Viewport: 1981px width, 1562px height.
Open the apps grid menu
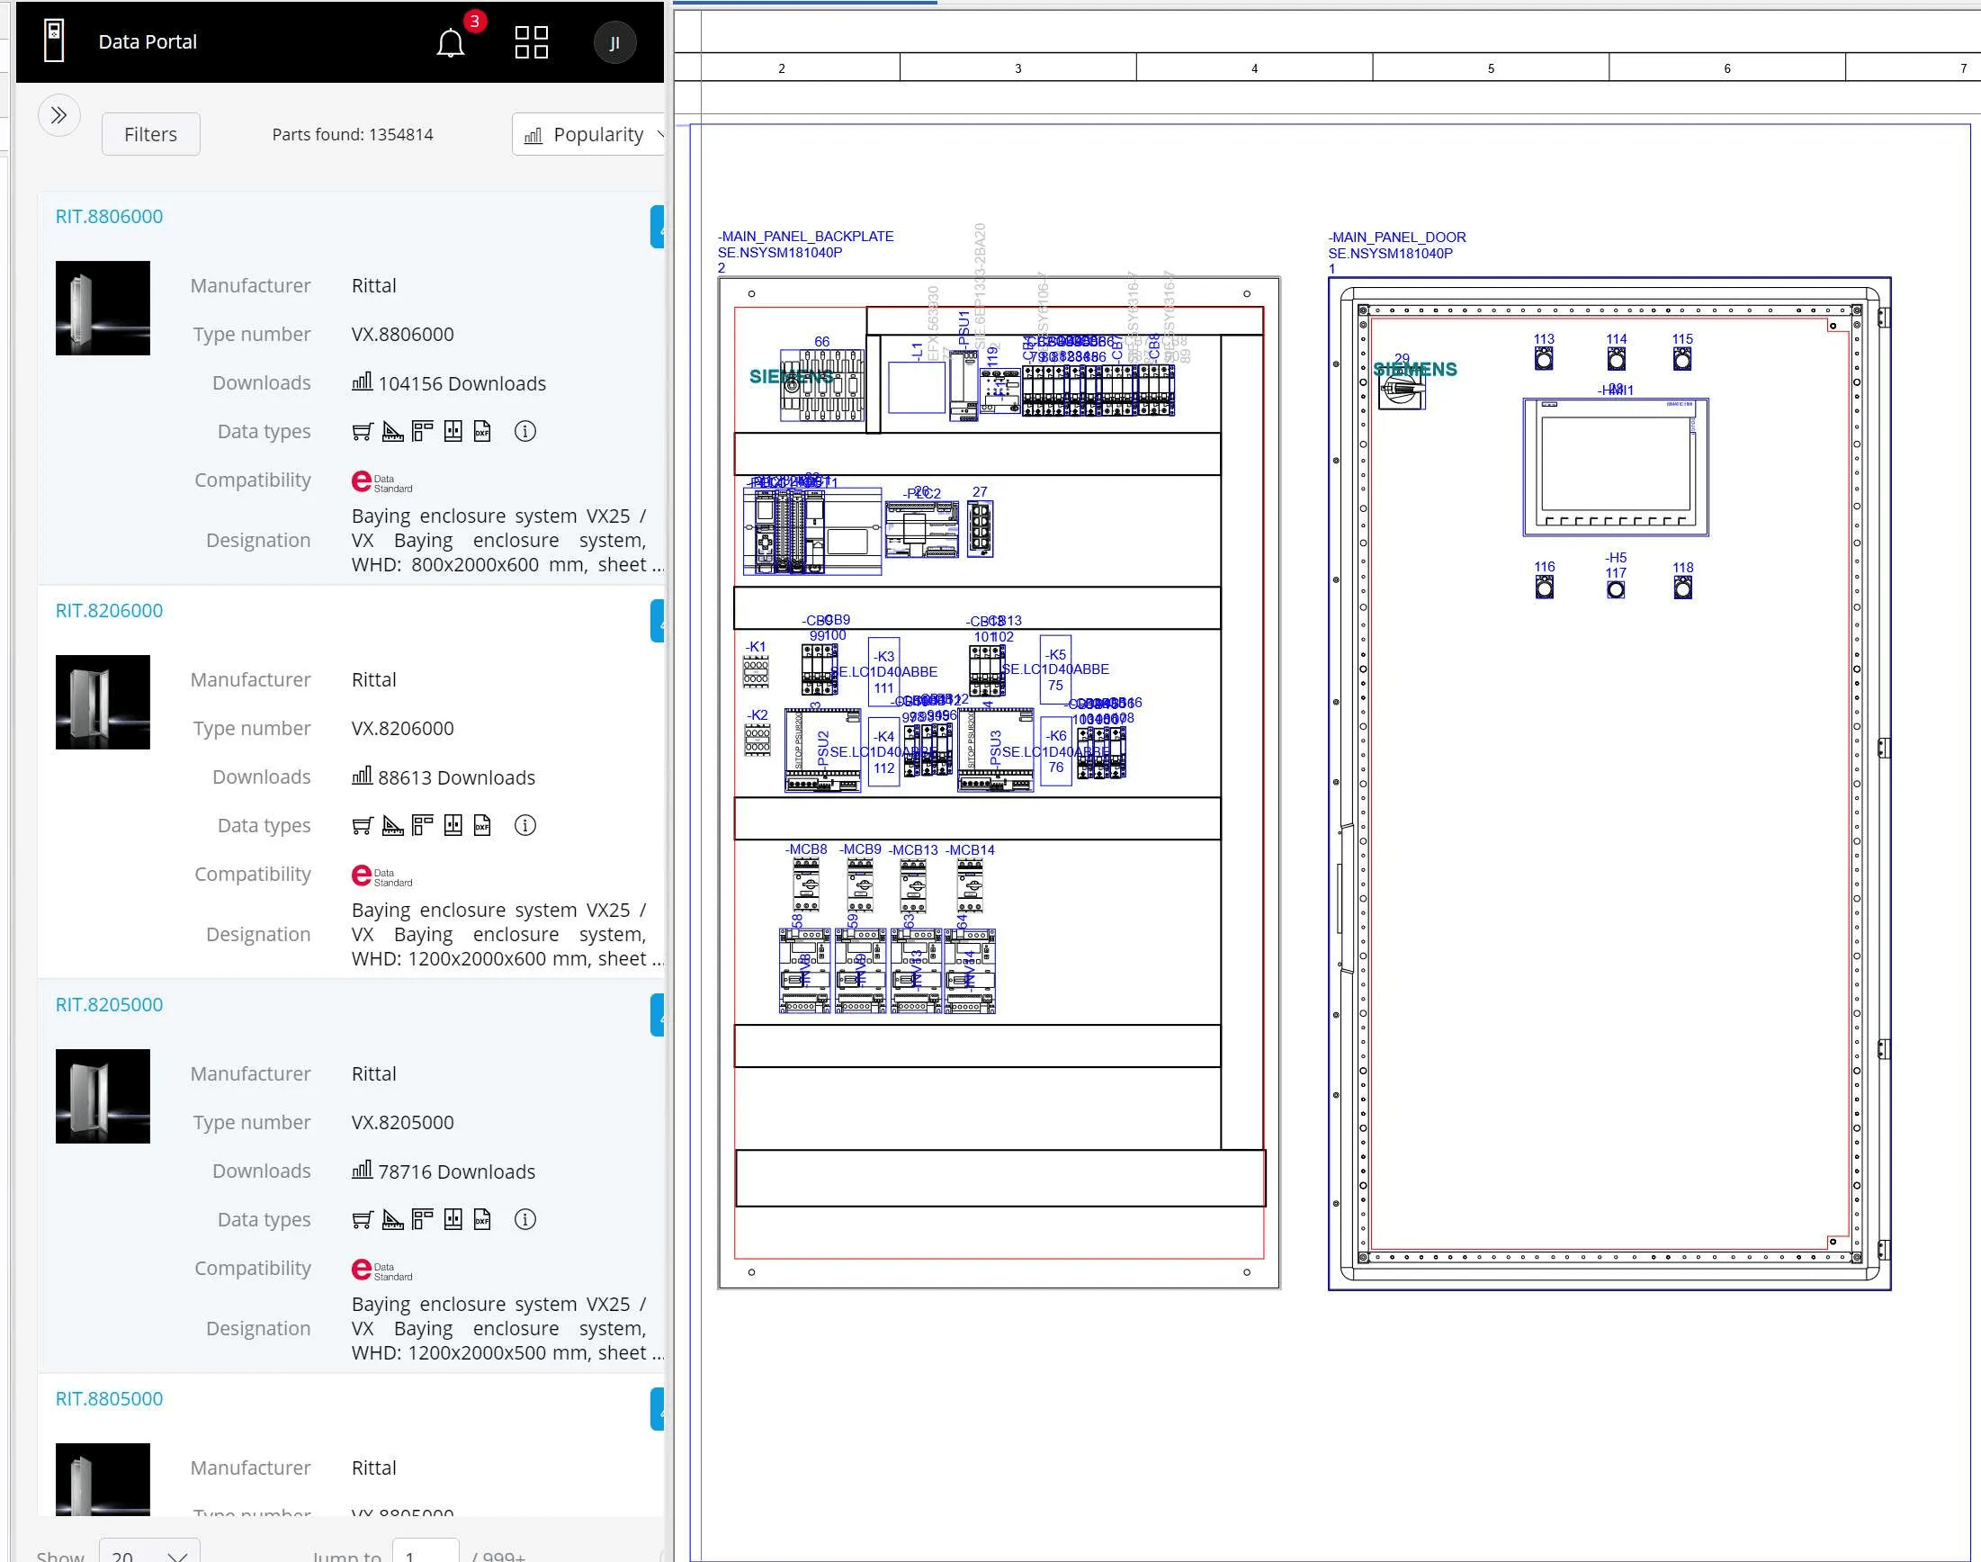click(531, 42)
